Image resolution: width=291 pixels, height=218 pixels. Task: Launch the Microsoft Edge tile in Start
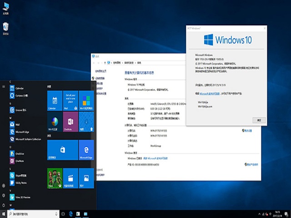click(86, 149)
